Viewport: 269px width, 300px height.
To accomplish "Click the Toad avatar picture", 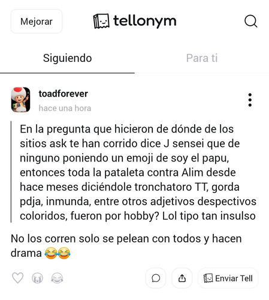I will point(20,100).
